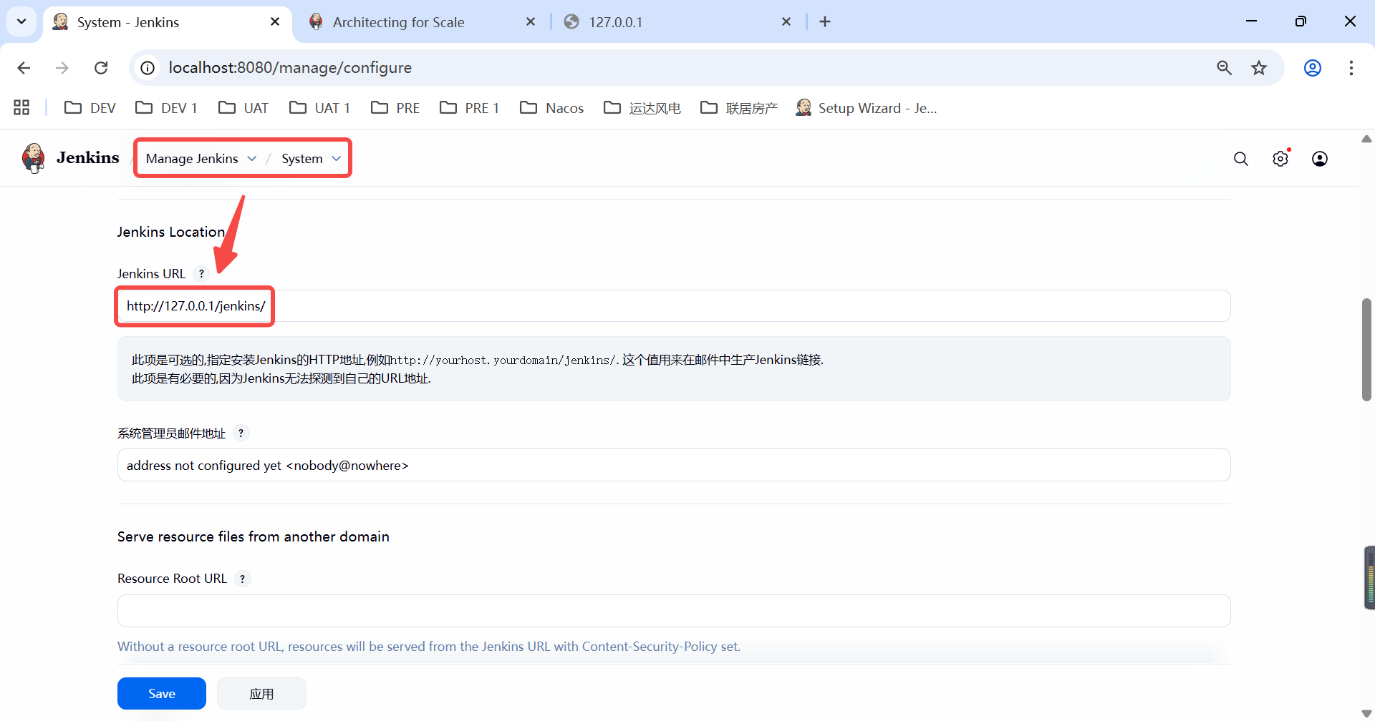This screenshot has width=1375, height=721.
Task: Click the Jenkins Location heading
Action: (171, 232)
